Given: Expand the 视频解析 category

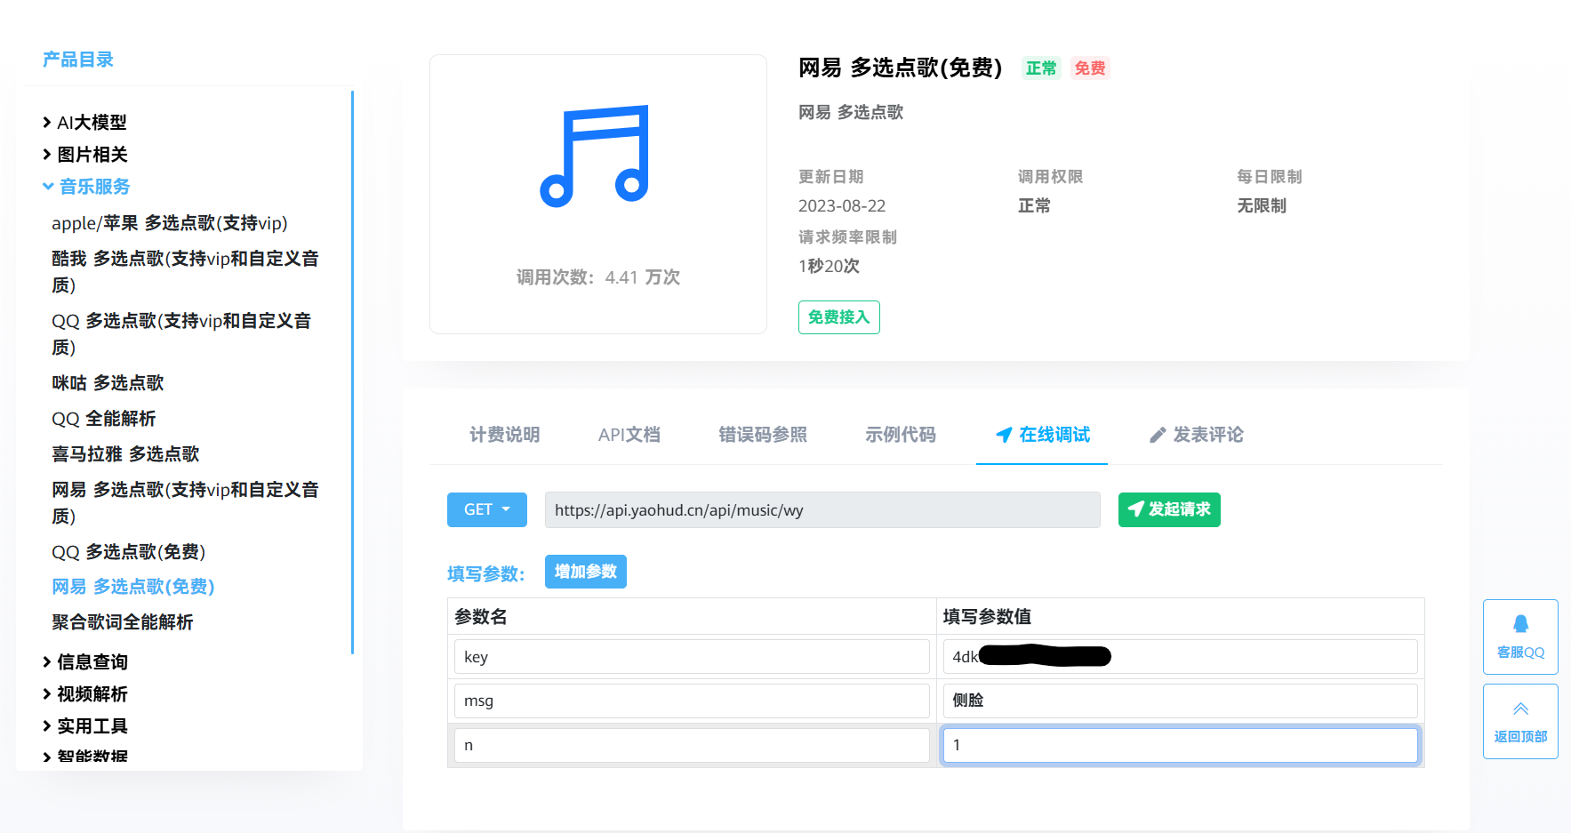Looking at the screenshot, I should 85,694.
